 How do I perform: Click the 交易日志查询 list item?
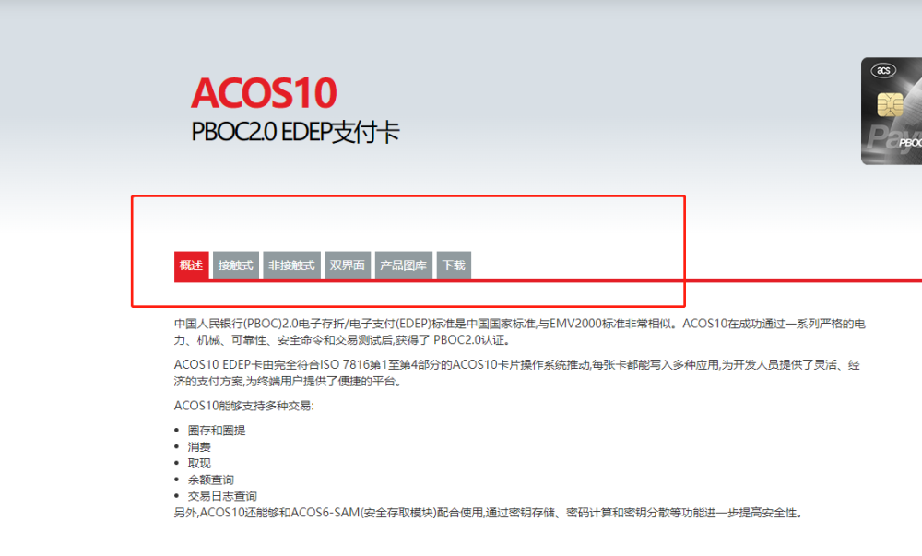(222, 496)
